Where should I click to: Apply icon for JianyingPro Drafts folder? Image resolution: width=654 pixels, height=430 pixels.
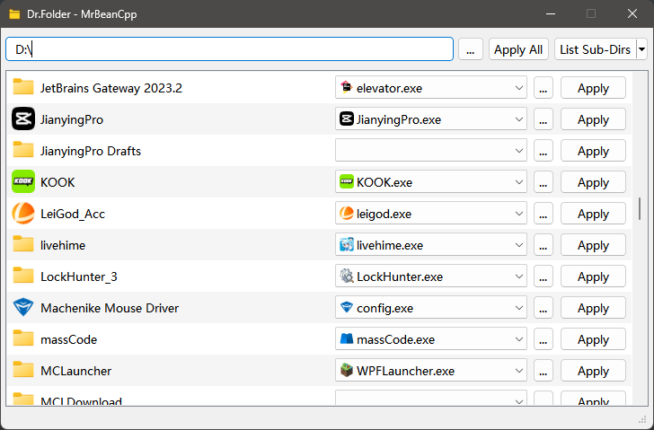click(593, 151)
